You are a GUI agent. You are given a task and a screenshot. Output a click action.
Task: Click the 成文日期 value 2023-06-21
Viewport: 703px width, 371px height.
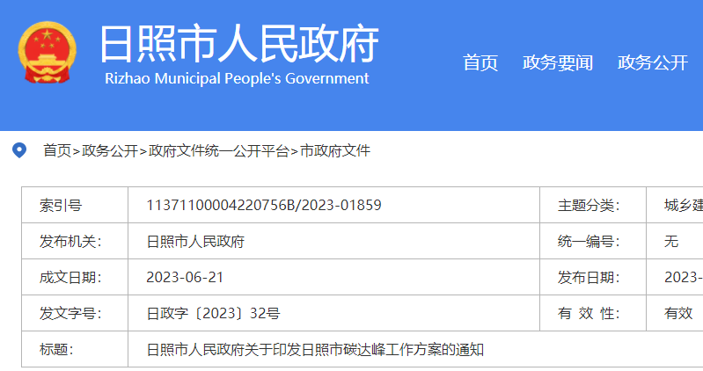(x=185, y=278)
